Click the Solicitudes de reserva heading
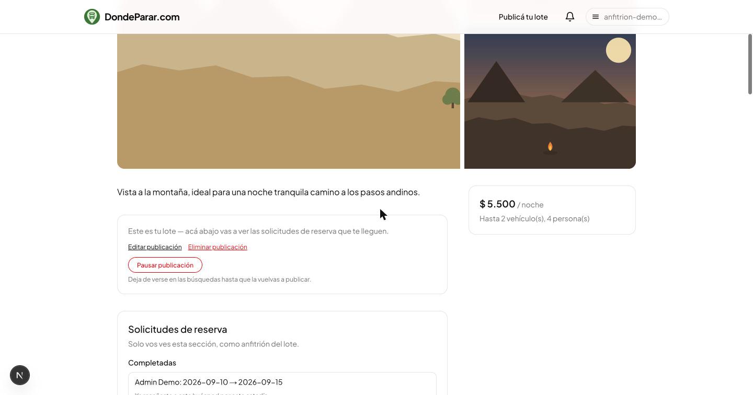 pos(178,329)
